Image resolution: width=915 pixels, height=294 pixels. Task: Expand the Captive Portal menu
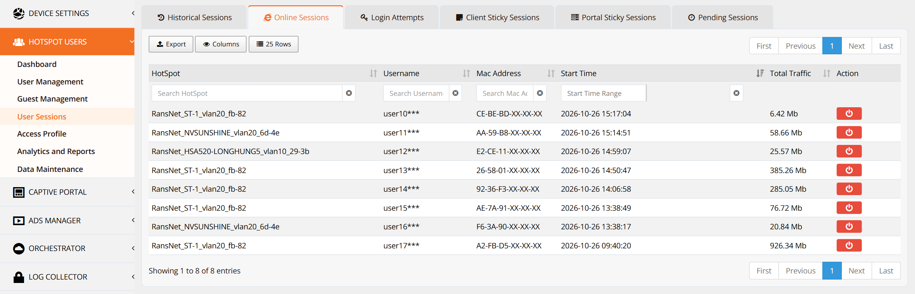[x=67, y=192]
